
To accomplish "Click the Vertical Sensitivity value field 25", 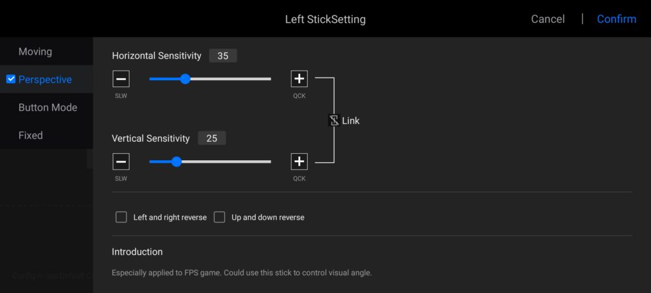I will [211, 138].
